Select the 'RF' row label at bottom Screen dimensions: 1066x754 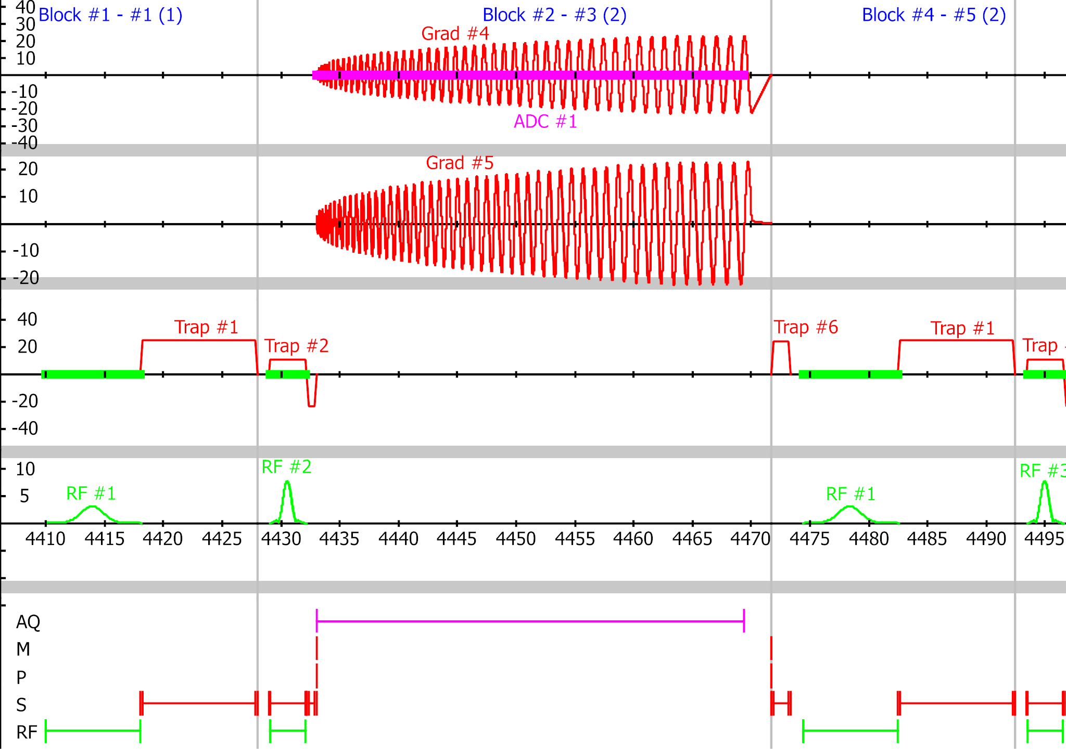click(27, 733)
